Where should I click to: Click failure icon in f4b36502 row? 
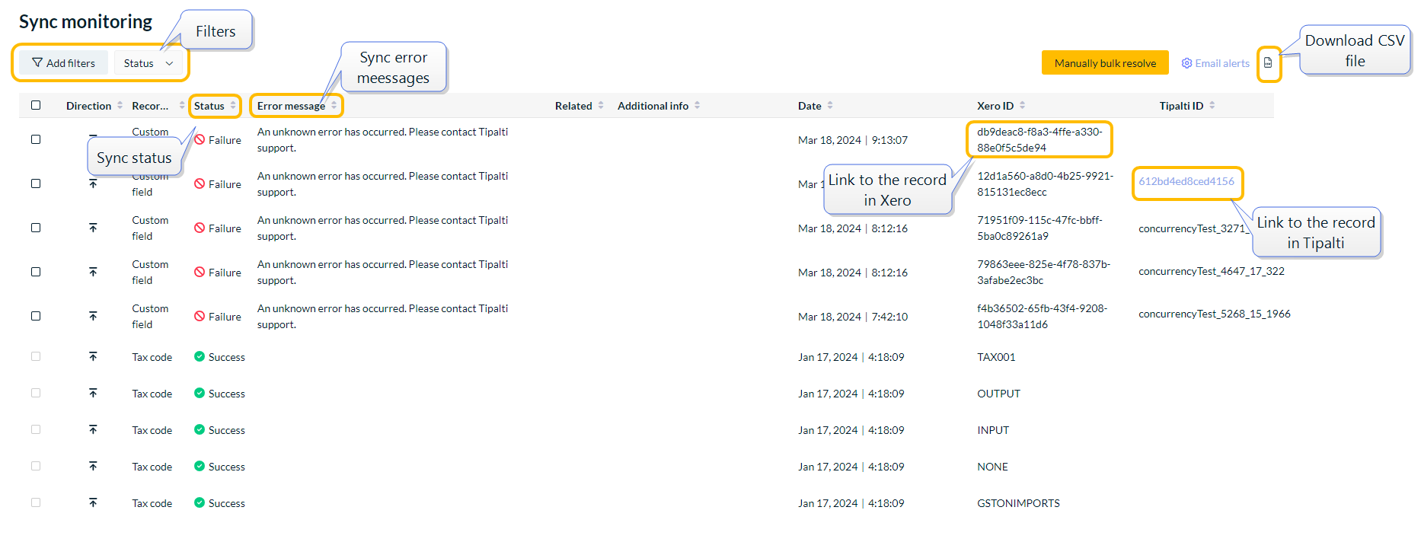[200, 316]
